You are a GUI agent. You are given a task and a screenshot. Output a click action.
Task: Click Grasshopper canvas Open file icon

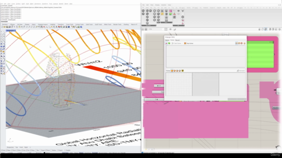click(x=143, y=29)
